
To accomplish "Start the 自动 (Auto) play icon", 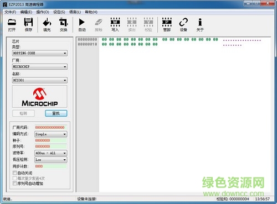I will coord(82,24).
